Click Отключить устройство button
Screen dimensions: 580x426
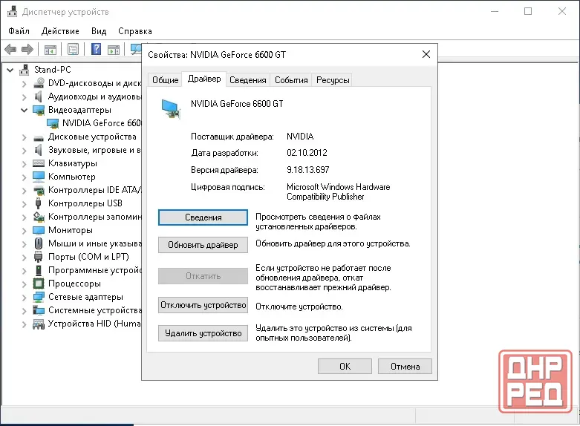[203, 305]
